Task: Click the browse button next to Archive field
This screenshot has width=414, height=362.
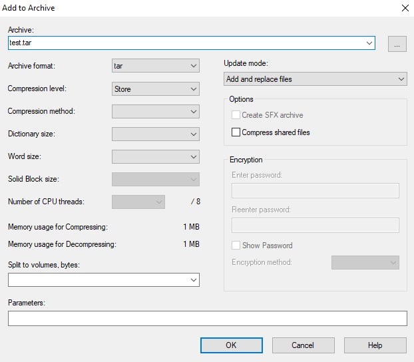Action: click(397, 44)
